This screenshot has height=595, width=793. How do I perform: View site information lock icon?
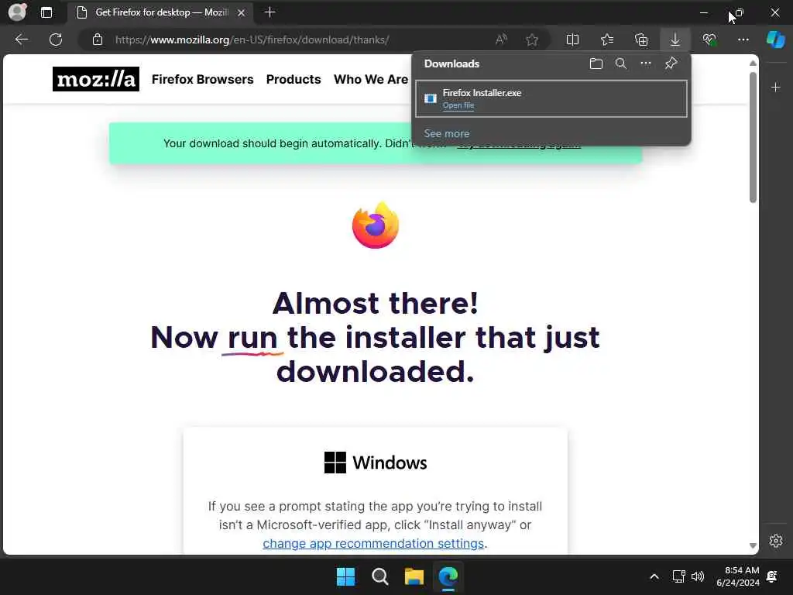pyautogui.click(x=98, y=40)
